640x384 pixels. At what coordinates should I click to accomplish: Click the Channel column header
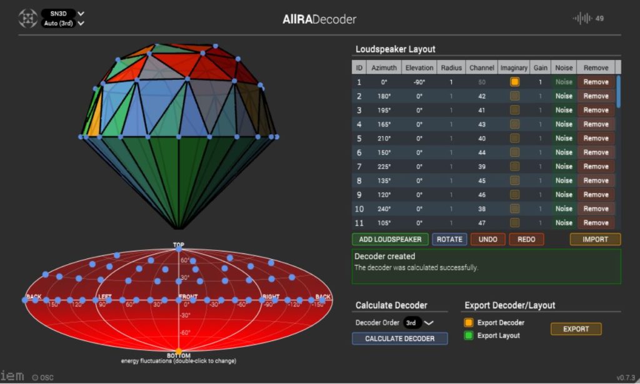(482, 67)
